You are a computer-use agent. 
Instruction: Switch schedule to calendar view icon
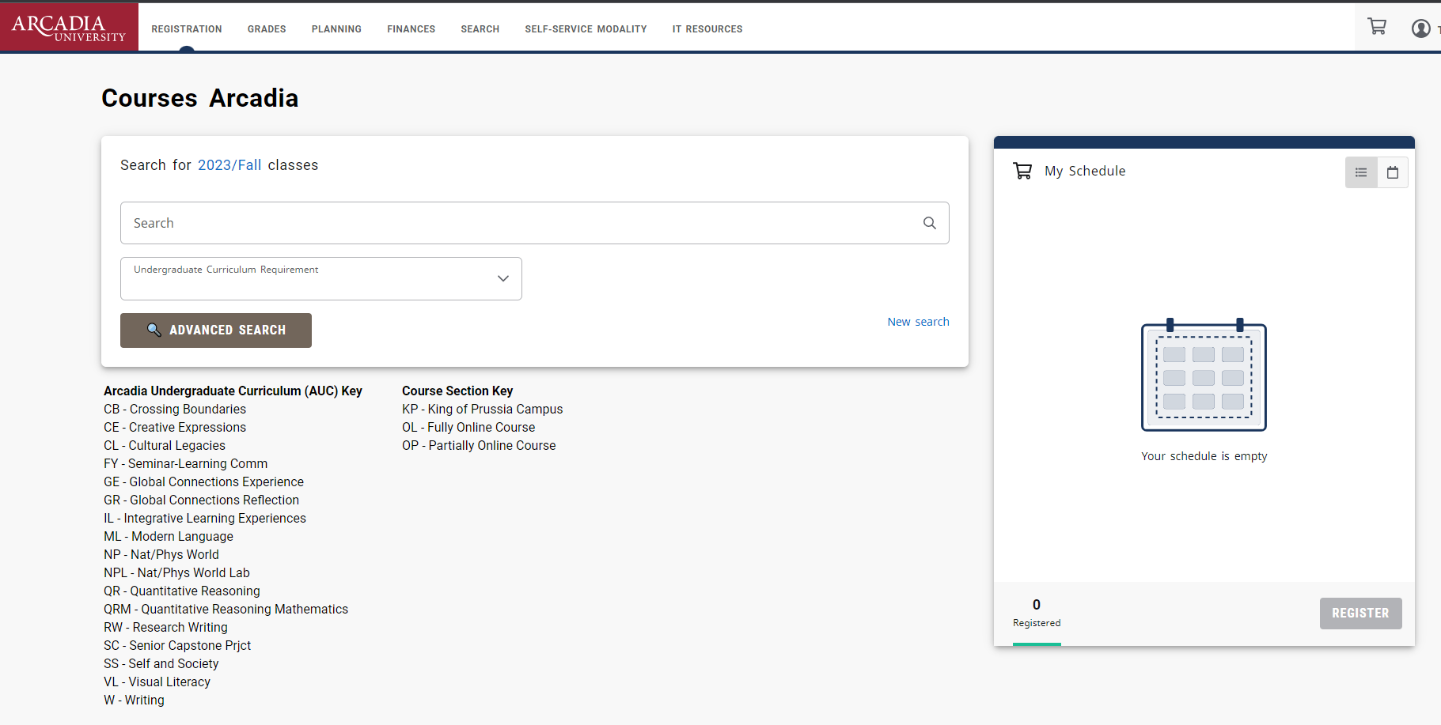coord(1393,172)
